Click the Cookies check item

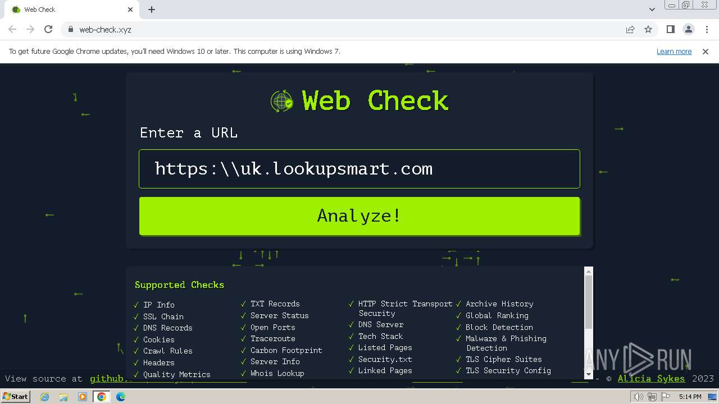coord(159,339)
